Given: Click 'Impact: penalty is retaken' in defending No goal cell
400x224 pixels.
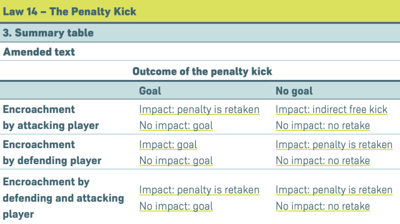Looking at the screenshot, I should pos(334,145).
